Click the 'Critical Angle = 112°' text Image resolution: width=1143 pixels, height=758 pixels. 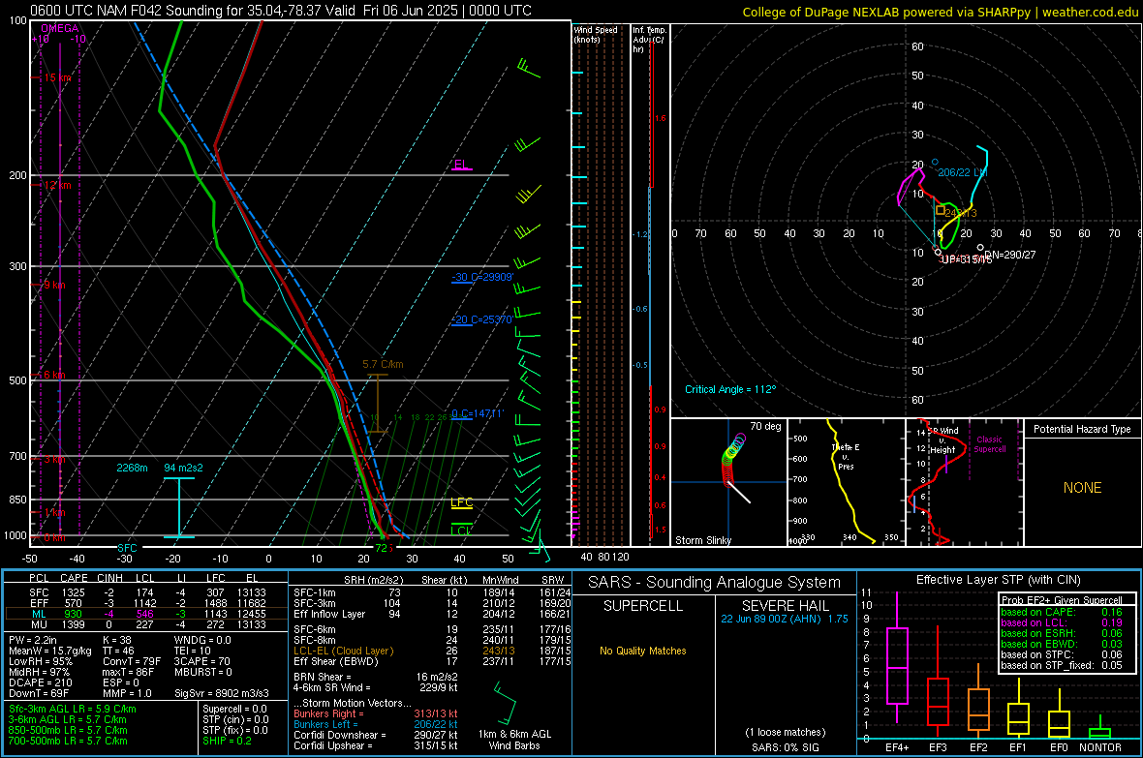(730, 389)
